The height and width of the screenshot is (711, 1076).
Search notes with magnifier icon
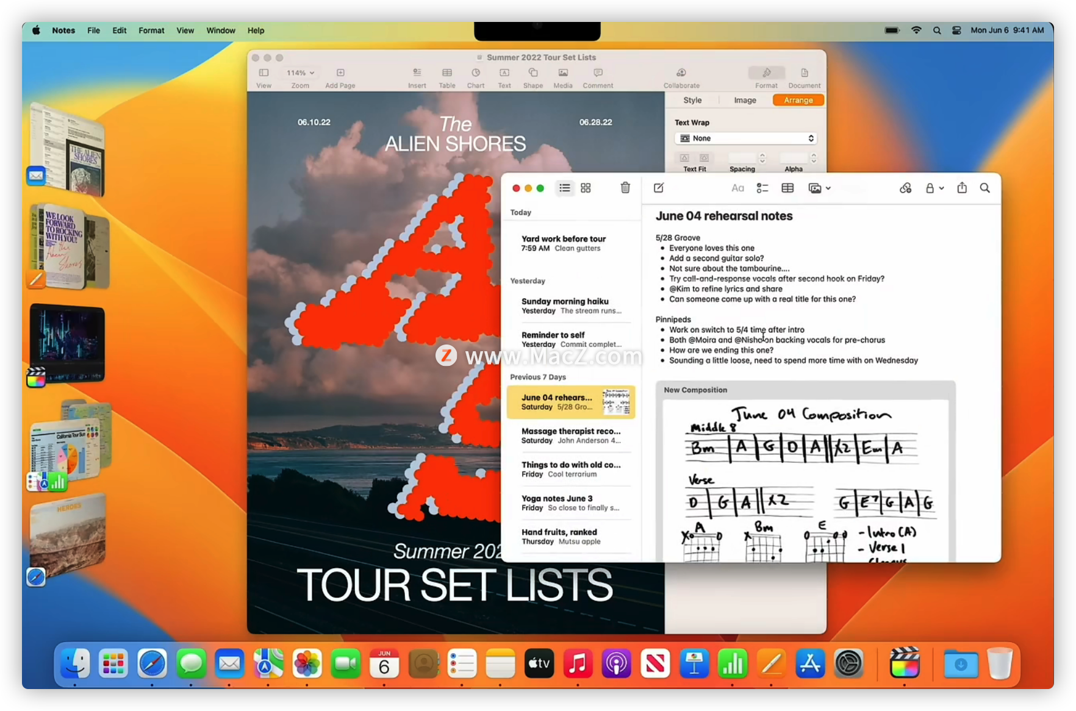[985, 188]
